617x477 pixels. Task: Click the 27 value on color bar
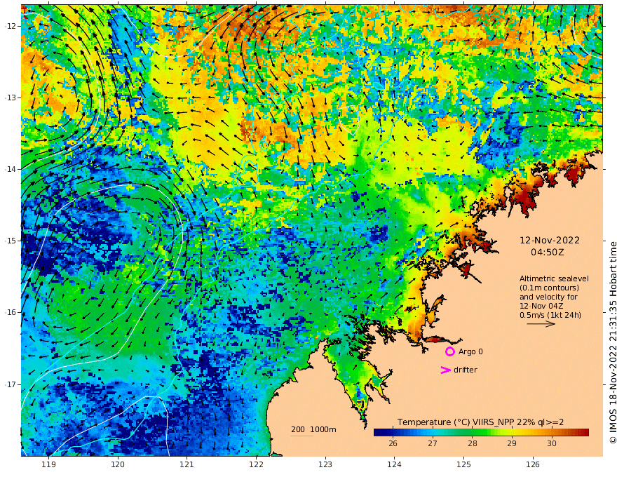click(x=433, y=443)
